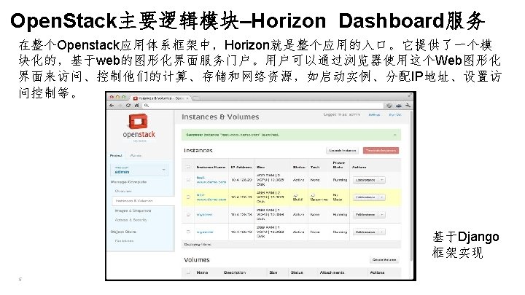Screen dimensions: 525x295
Task: Click the fullscreen arrow in window corner
Action: pyautogui.click(x=410, y=95)
